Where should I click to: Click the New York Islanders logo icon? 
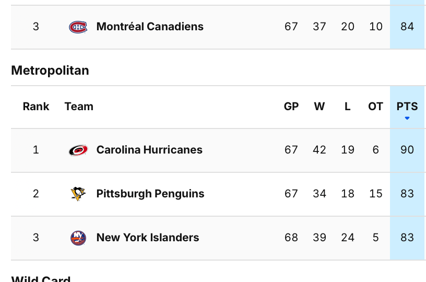78,238
